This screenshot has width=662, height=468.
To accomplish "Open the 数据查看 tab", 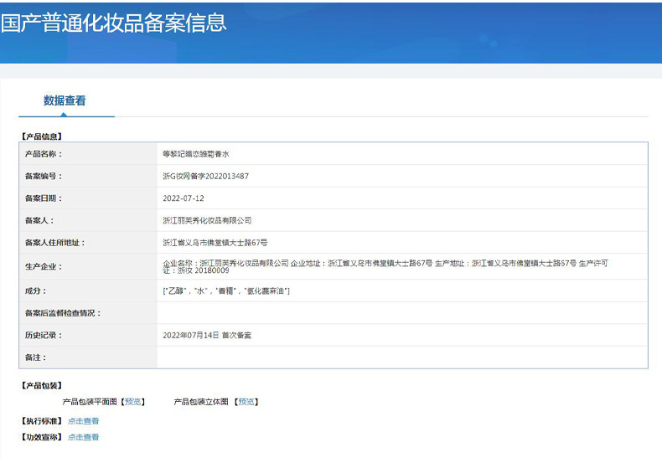I will point(65,100).
